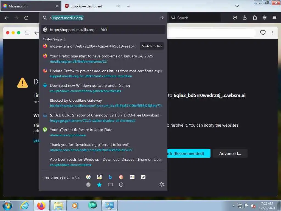Open the three-dot page menu
Image resolution: width=281 pixels, height=211 pixels.
coord(272,33)
